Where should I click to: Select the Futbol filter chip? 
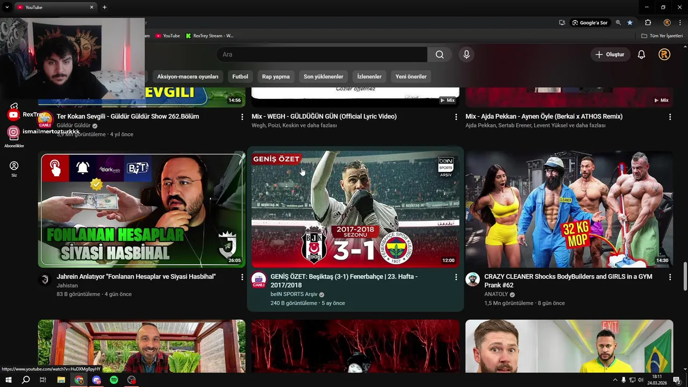(x=240, y=76)
